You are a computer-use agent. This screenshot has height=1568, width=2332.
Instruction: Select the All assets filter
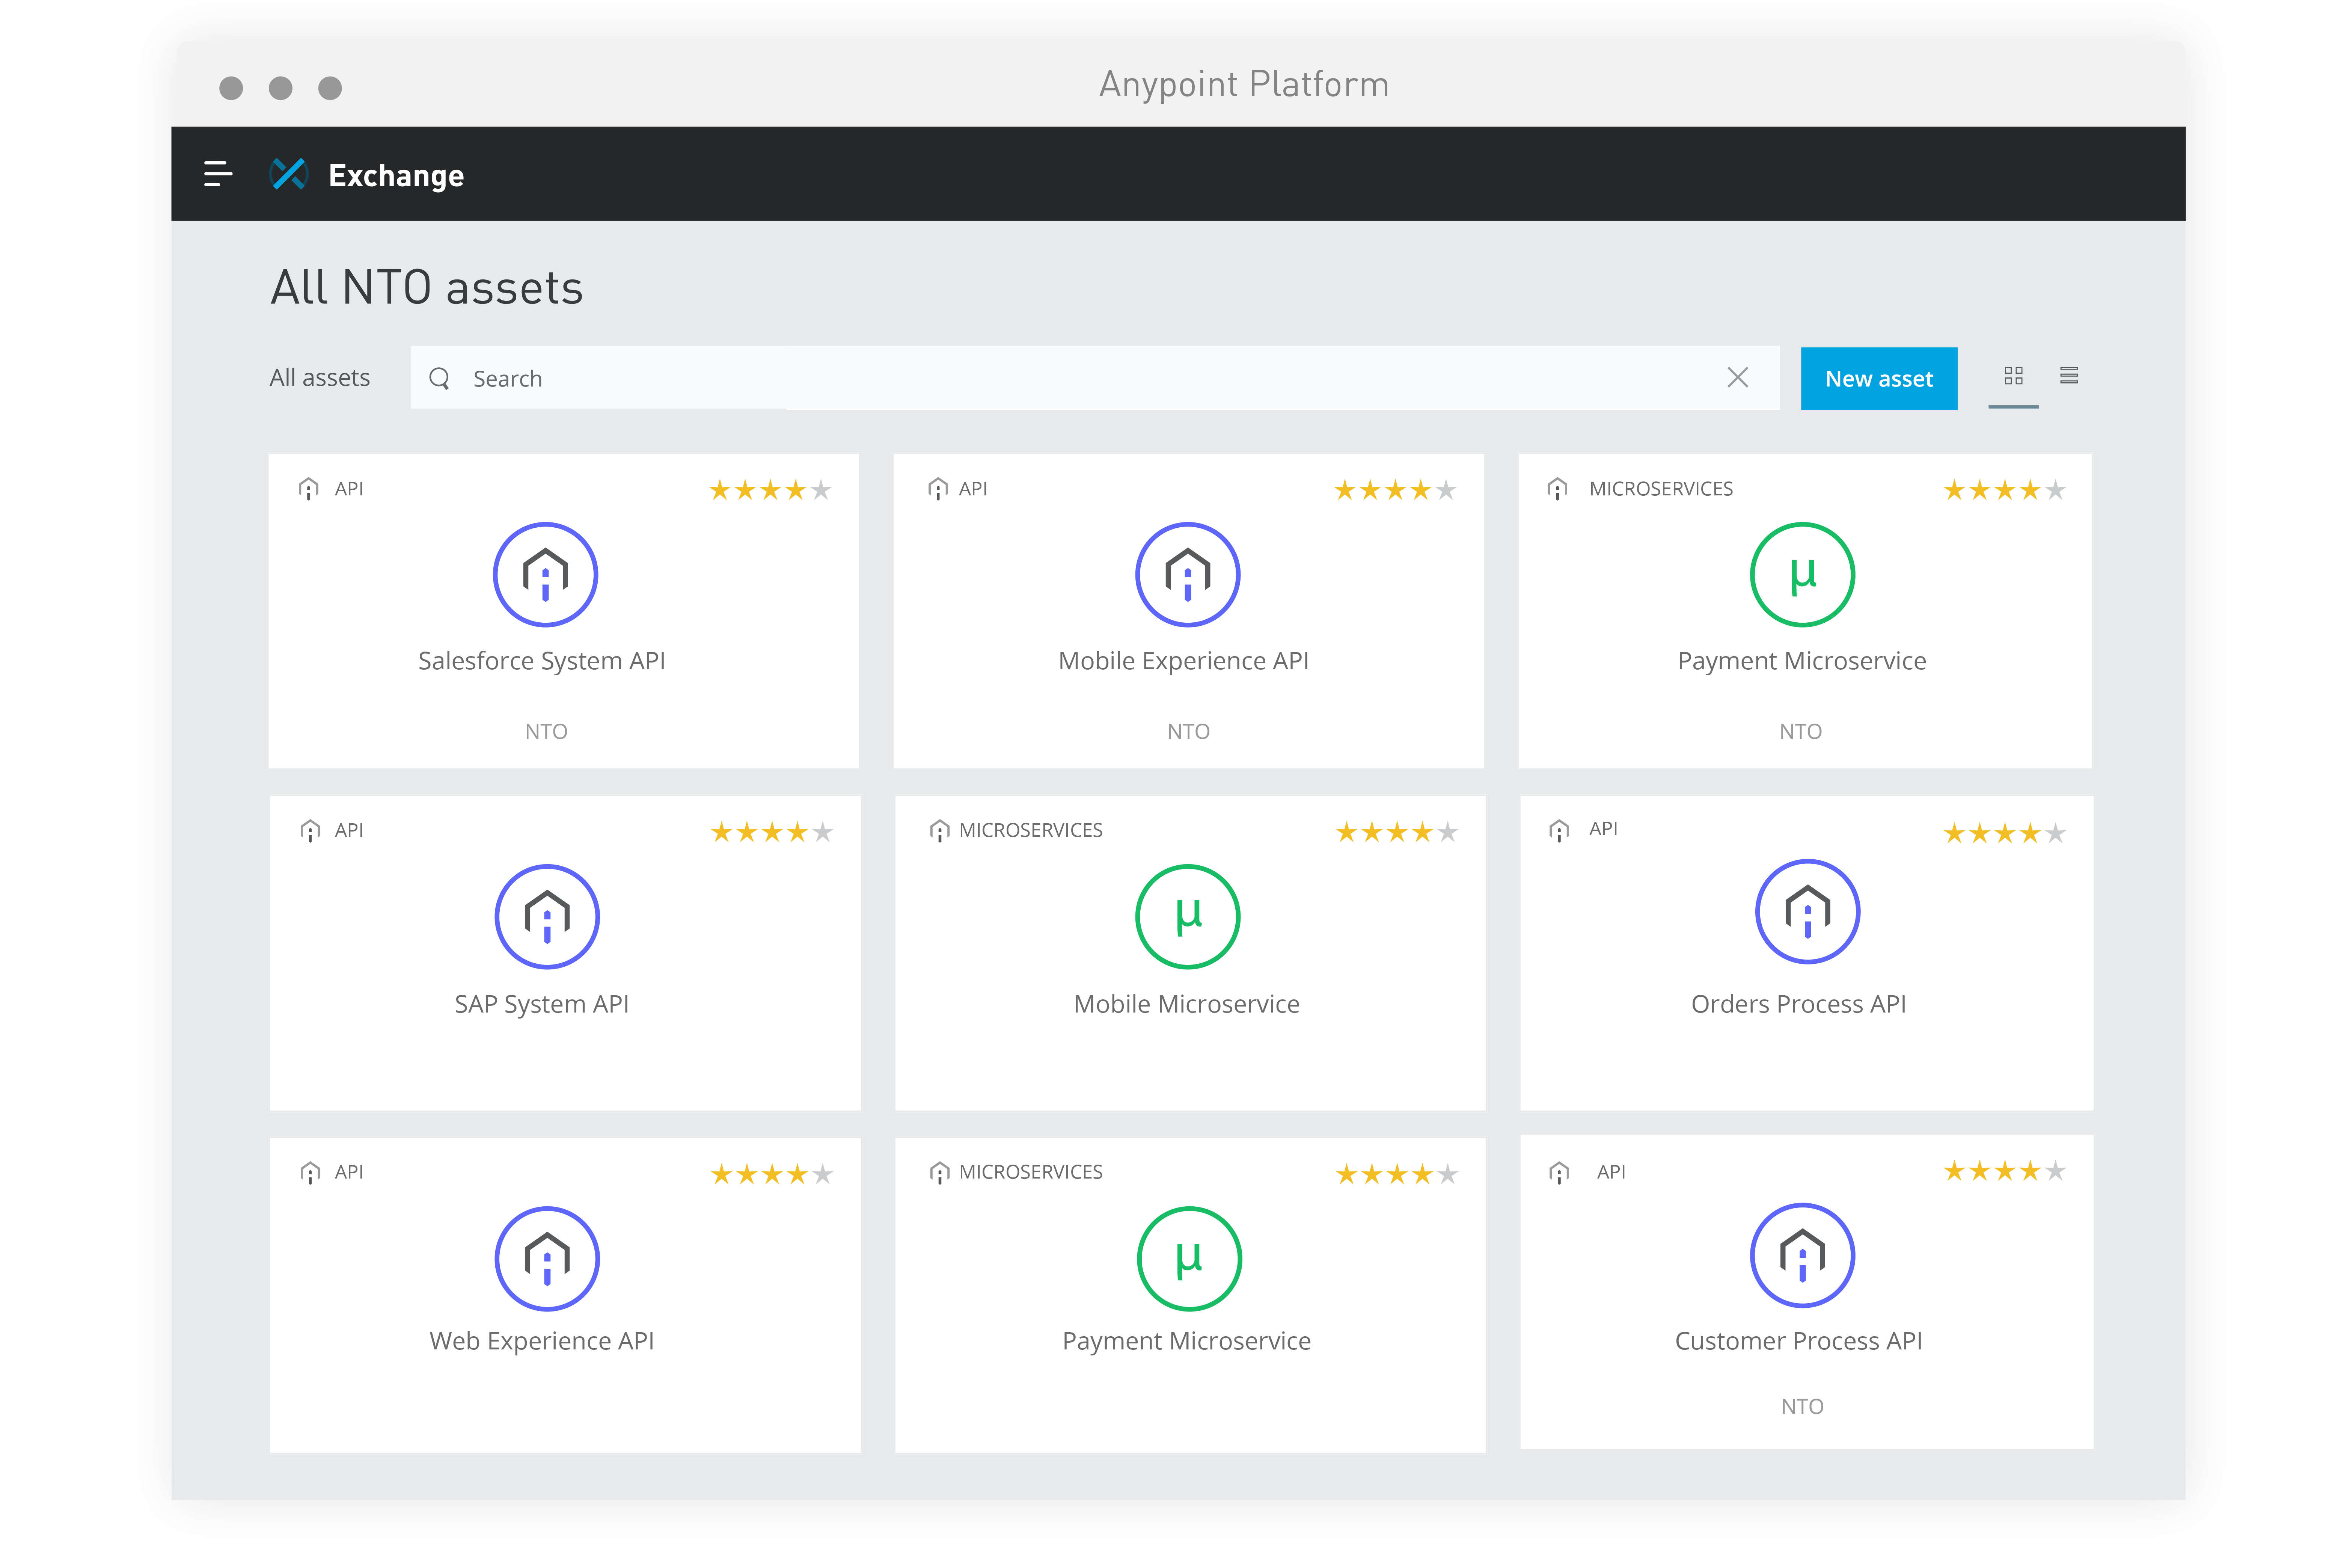(320, 378)
